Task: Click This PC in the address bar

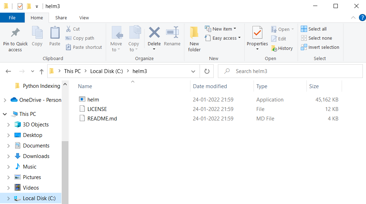Action: (x=72, y=71)
